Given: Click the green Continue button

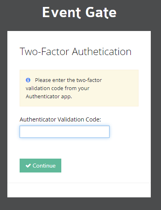Looking at the screenshot, I should click(x=40, y=166).
